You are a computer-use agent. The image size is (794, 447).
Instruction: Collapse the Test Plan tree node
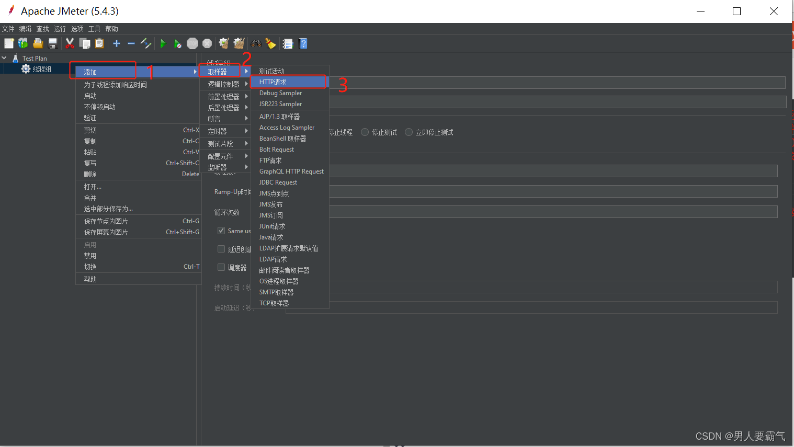(x=4, y=58)
